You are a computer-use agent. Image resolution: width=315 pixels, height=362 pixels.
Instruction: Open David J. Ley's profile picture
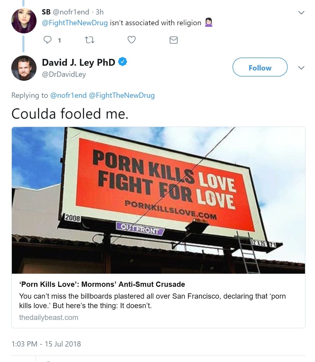point(24,68)
